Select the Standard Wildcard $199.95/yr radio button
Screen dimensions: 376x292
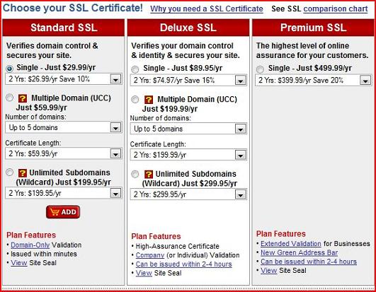point(9,173)
